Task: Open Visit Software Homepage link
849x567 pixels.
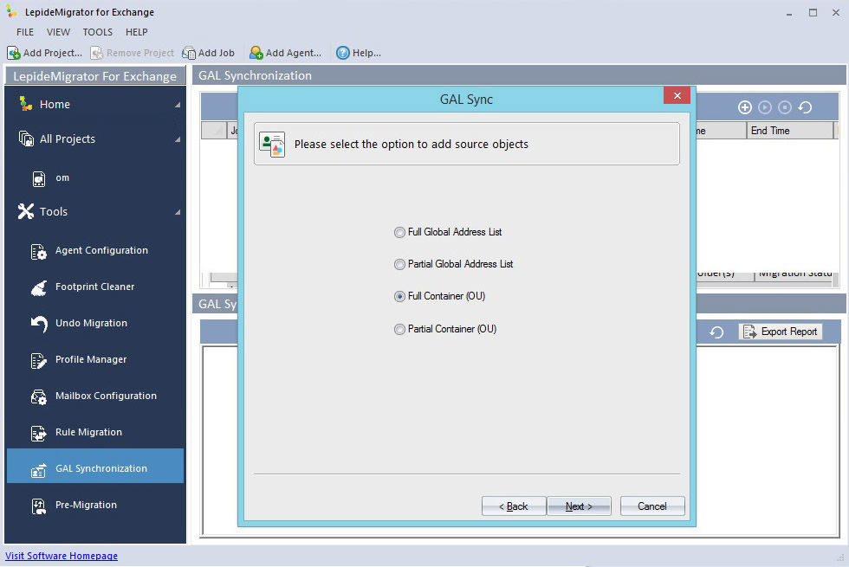Action: [62, 556]
